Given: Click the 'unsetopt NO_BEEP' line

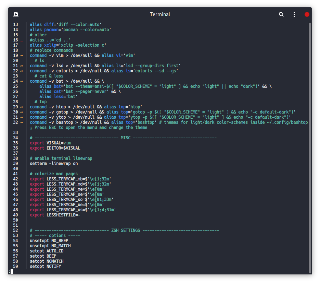Looking at the screenshot, I should 49,241.
